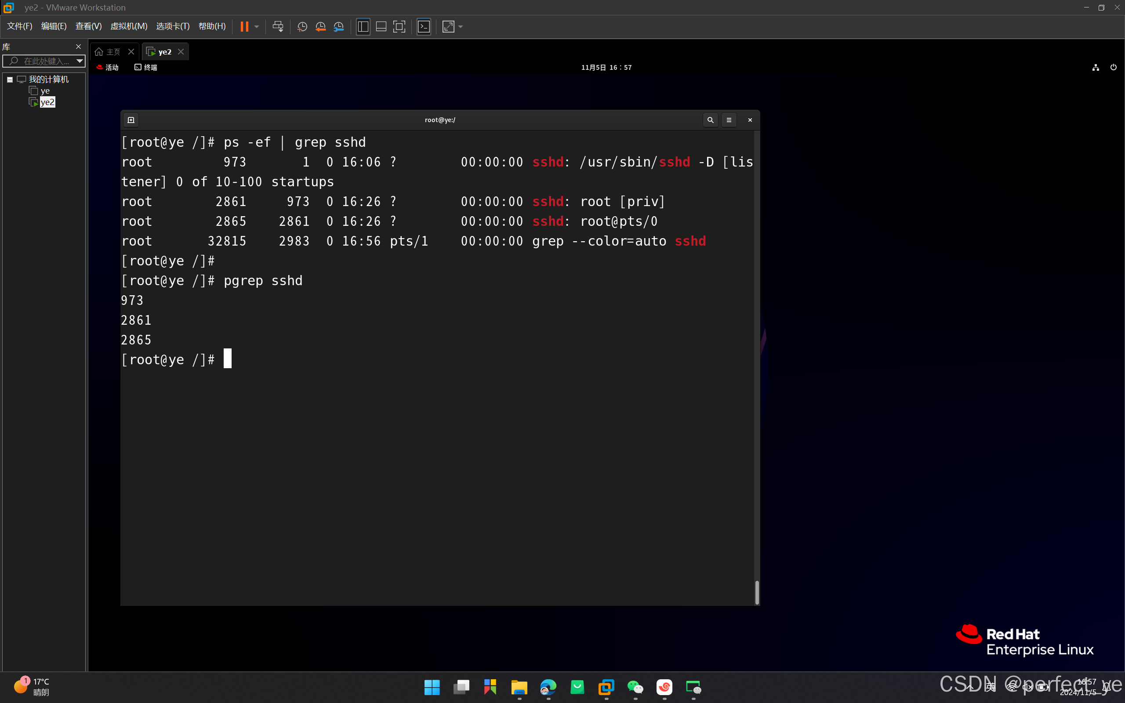Expand the stretch guest dropdown arrow
Viewport: 1125px width, 703px height.
click(461, 26)
